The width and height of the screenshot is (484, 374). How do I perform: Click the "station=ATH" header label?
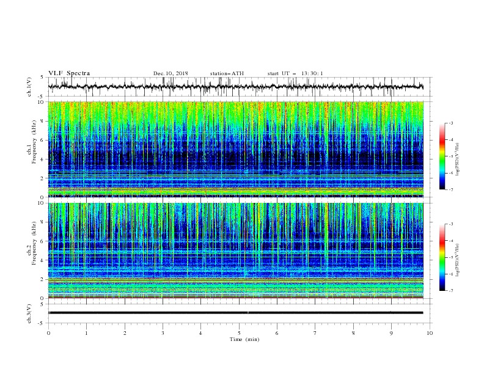pyautogui.click(x=227, y=73)
